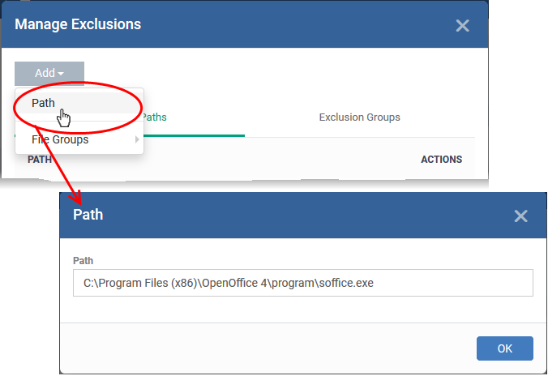This screenshot has height=376, width=548.
Task: Click the blue header bar of Path dialog
Action: [302, 216]
